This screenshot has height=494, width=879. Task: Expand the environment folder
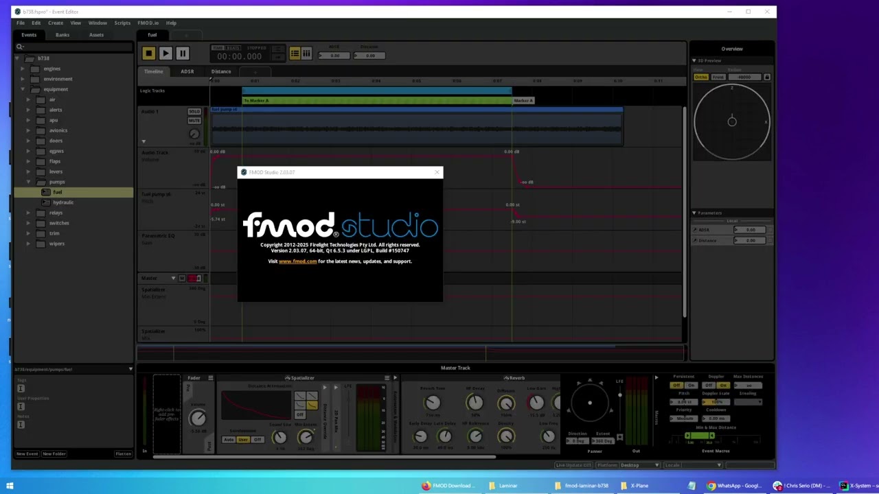point(22,79)
